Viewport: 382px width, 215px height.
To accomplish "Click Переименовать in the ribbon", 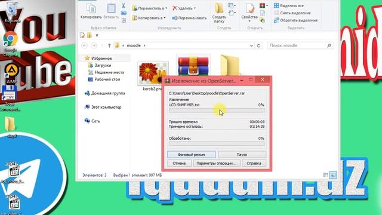I will click(x=189, y=18).
